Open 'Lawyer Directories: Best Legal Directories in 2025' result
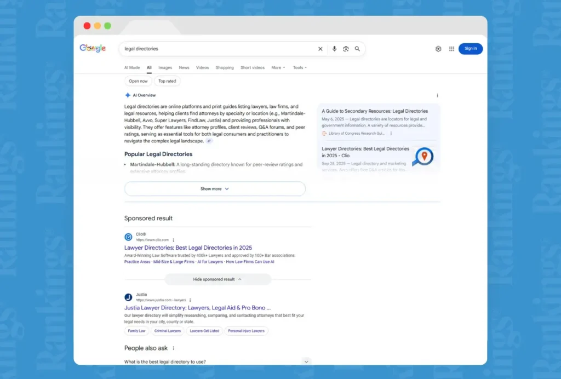 (x=188, y=248)
